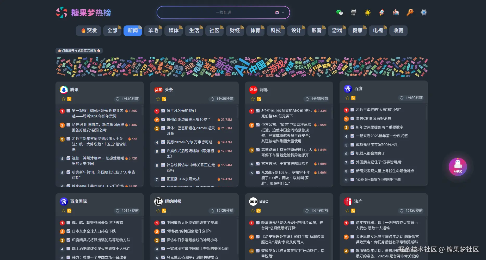Open settings via the blue gear icon
Screen dimensions: 486x260
point(424,12)
